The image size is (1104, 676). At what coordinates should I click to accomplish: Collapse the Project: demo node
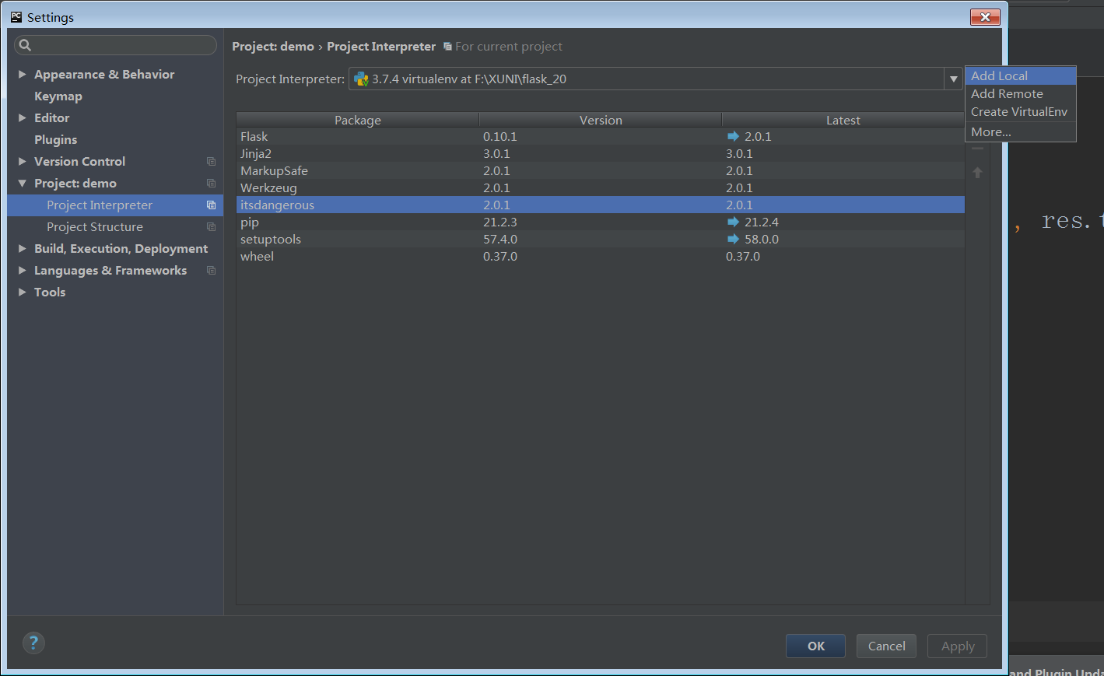click(23, 183)
